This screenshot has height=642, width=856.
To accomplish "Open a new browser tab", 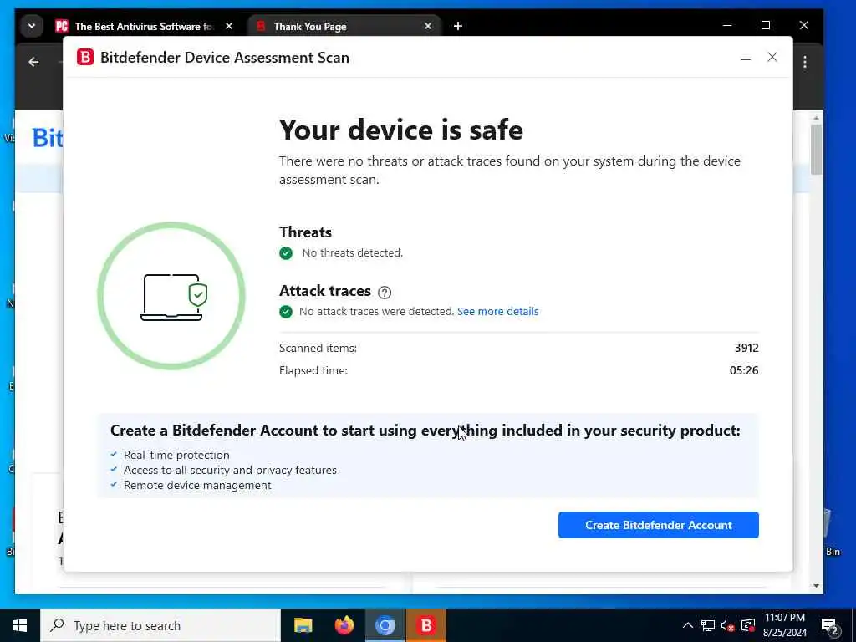I will coord(458,26).
